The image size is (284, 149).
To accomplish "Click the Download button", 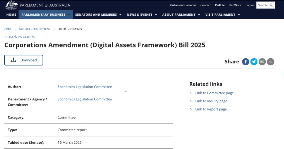I will [24, 60].
